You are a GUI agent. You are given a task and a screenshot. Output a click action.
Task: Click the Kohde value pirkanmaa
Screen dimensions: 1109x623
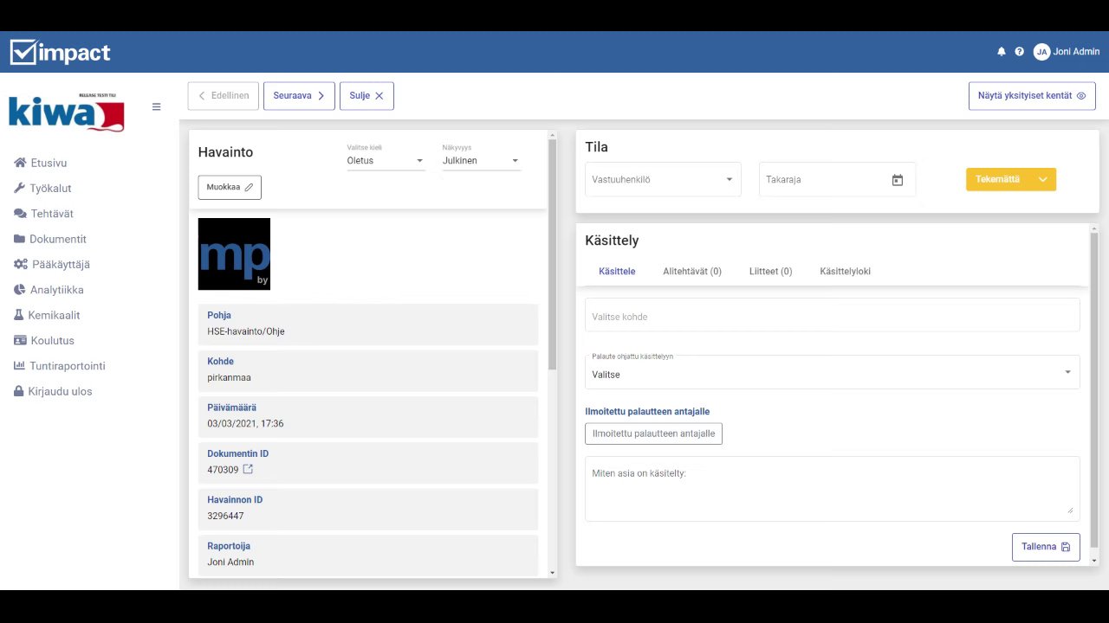[230, 377]
